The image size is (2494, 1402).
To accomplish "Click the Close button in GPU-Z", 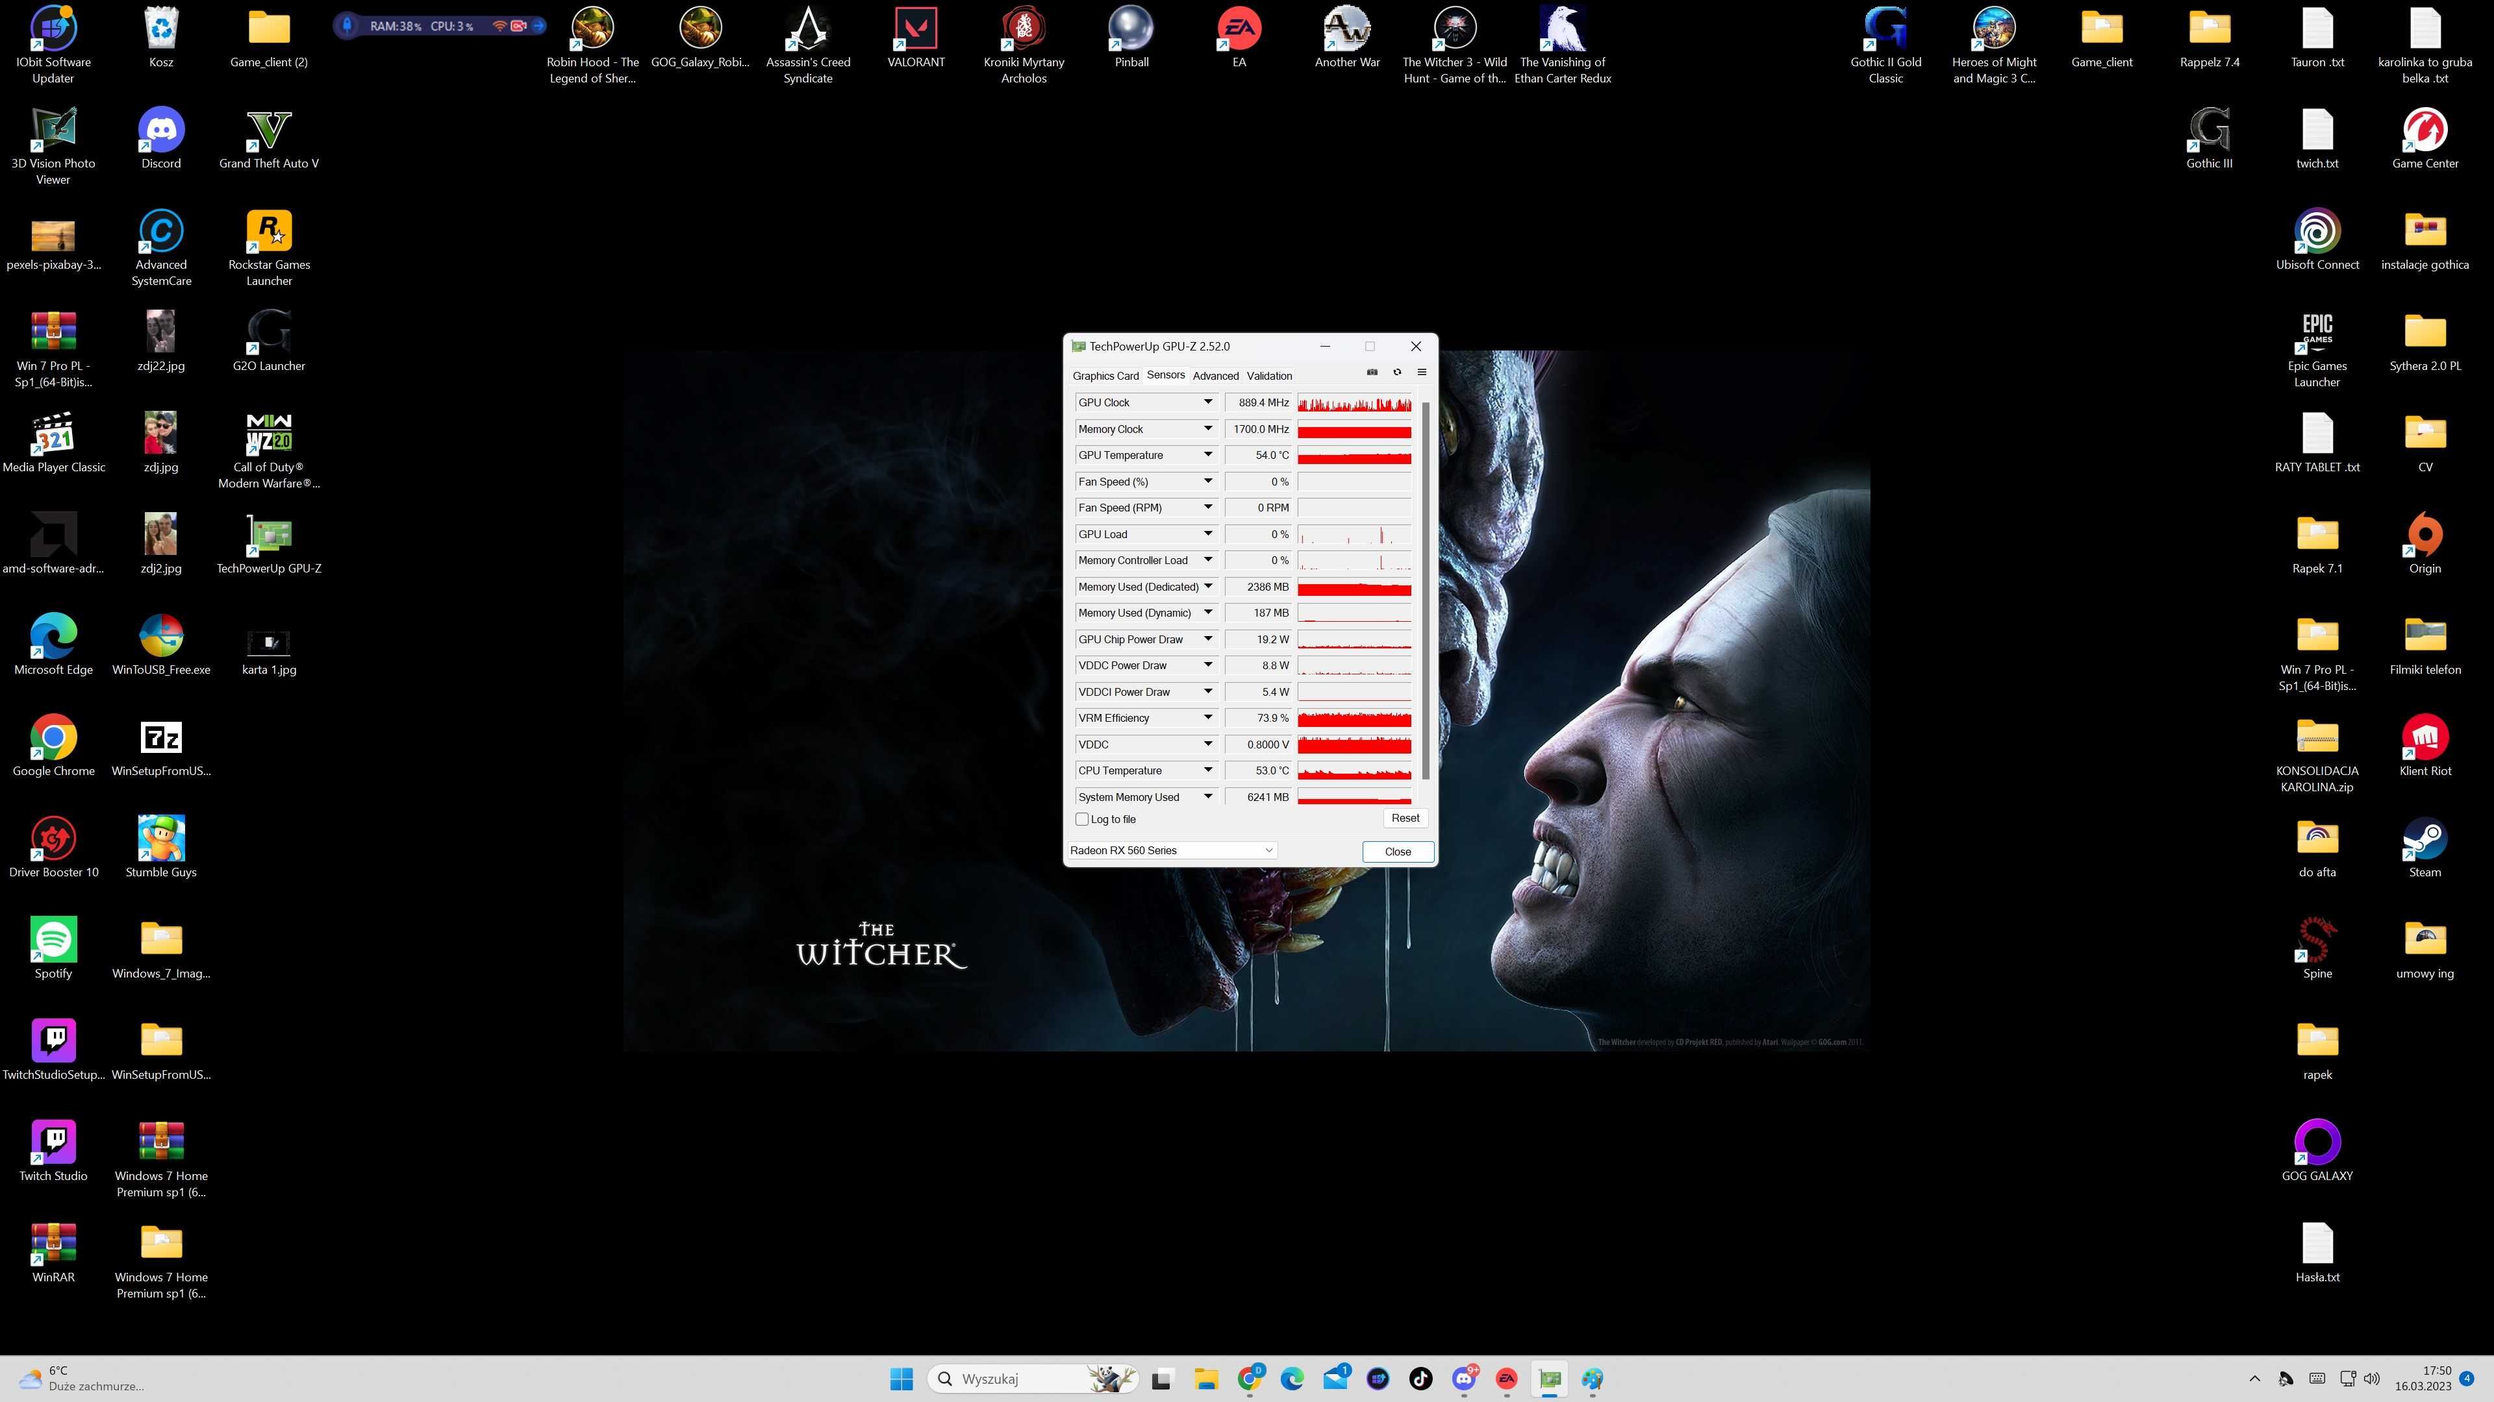I will click(1398, 851).
